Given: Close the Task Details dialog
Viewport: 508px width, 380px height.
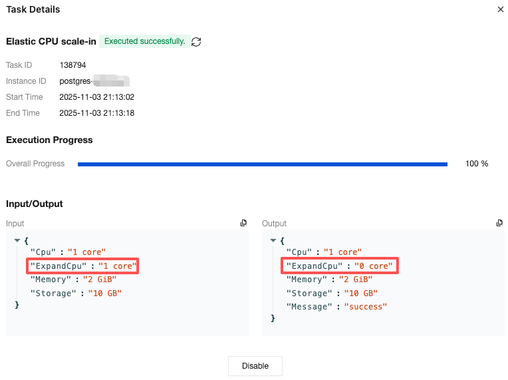Looking at the screenshot, I should [x=501, y=9].
